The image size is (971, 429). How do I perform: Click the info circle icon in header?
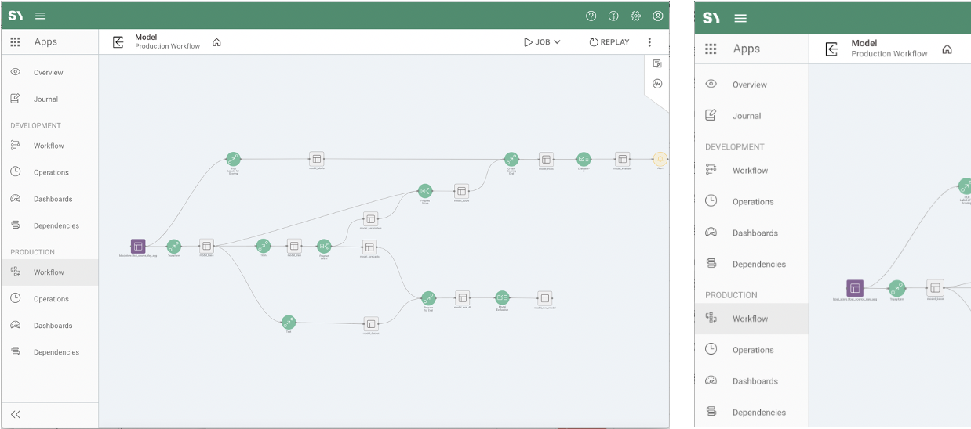[x=613, y=16]
